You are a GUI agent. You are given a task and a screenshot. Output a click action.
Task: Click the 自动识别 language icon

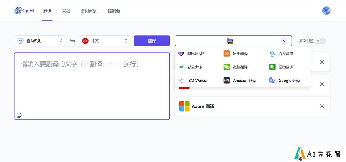click(20, 41)
